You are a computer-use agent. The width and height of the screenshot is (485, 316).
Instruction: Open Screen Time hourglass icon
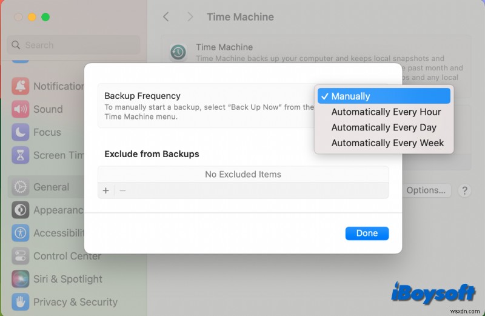[x=21, y=155]
